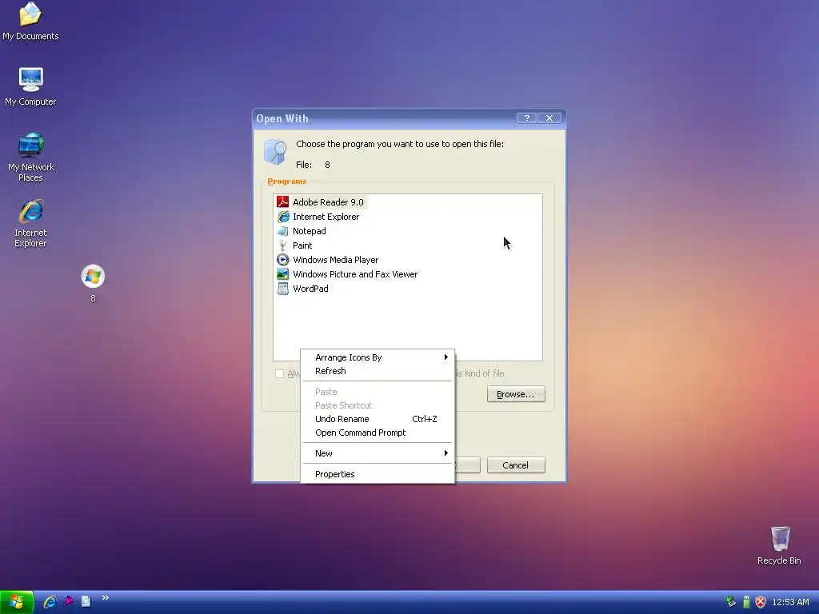819x614 pixels.
Task: Choose Refresh in the context menu
Action: (378, 371)
